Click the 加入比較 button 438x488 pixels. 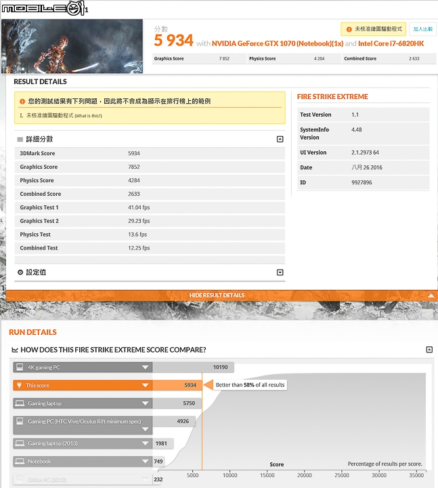[422, 29]
